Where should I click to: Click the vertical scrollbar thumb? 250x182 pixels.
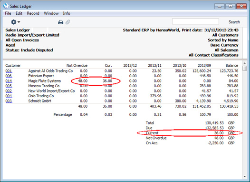245,68
